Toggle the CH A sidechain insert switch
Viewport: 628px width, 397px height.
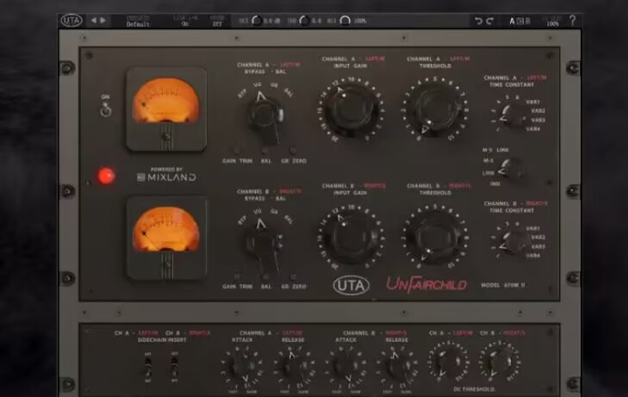click(148, 366)
